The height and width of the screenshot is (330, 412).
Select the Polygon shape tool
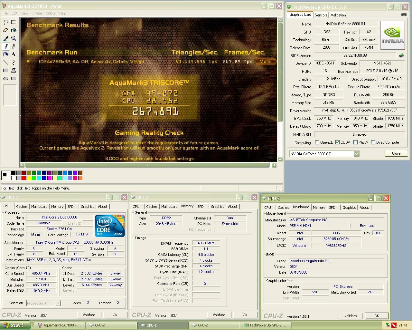click(x=14, y=71)
